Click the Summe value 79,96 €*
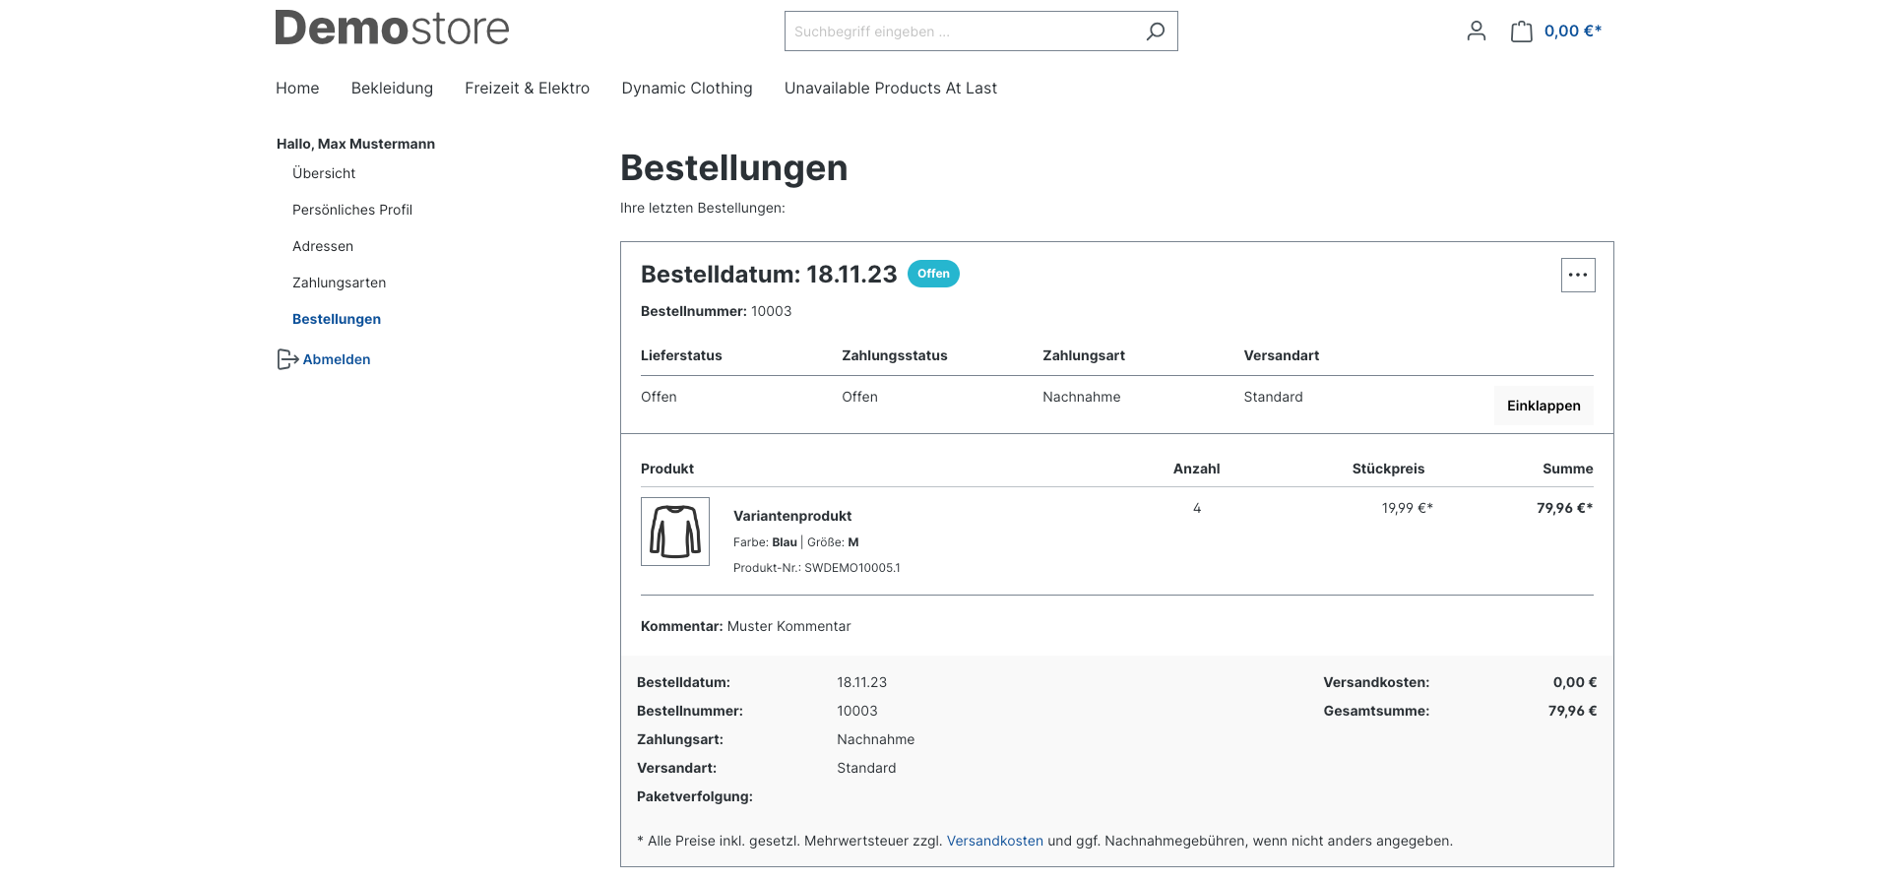Screen dimensions: 1890x882 pyautogui.click(x=1565, y=508)
